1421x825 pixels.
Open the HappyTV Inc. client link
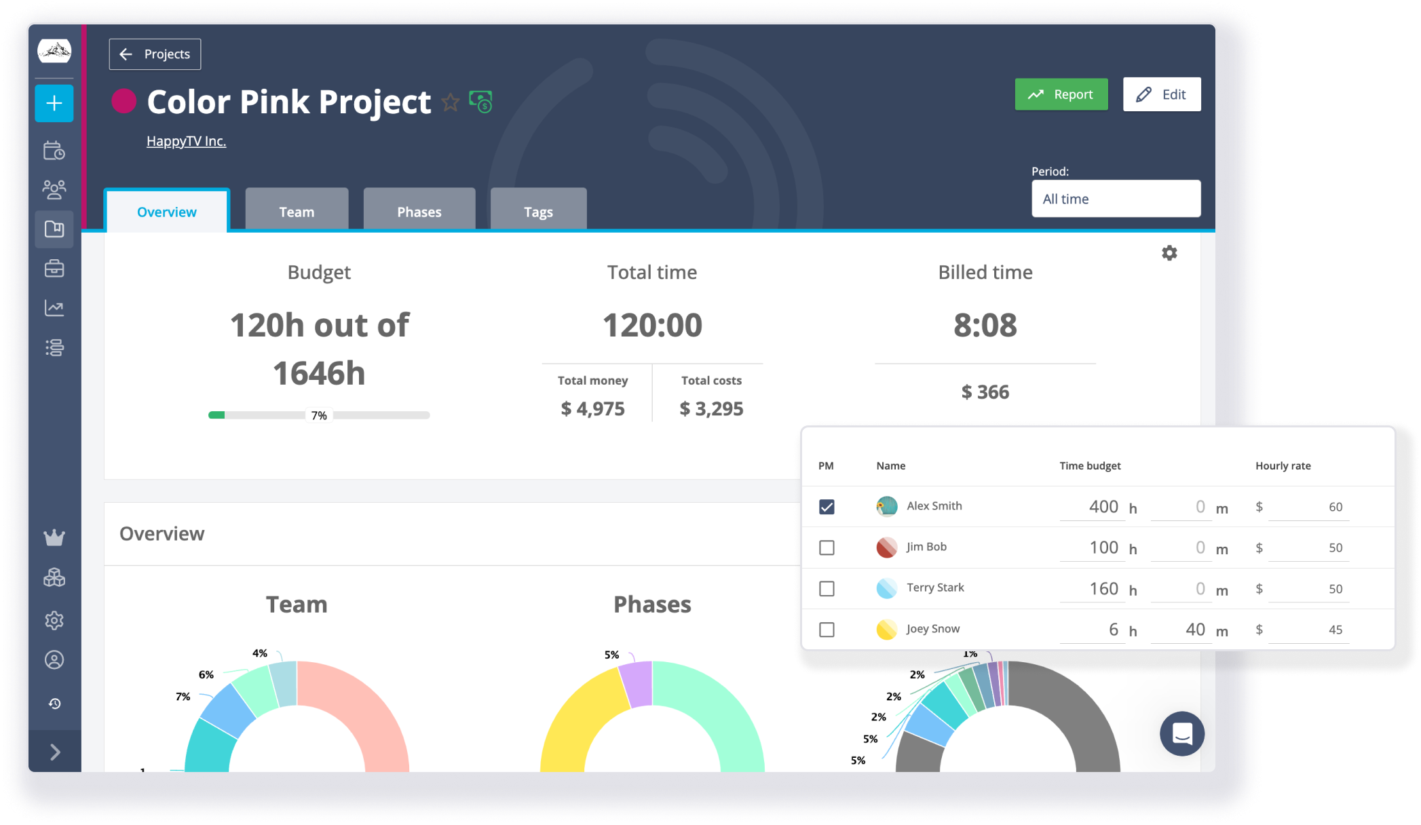(186, 140)
